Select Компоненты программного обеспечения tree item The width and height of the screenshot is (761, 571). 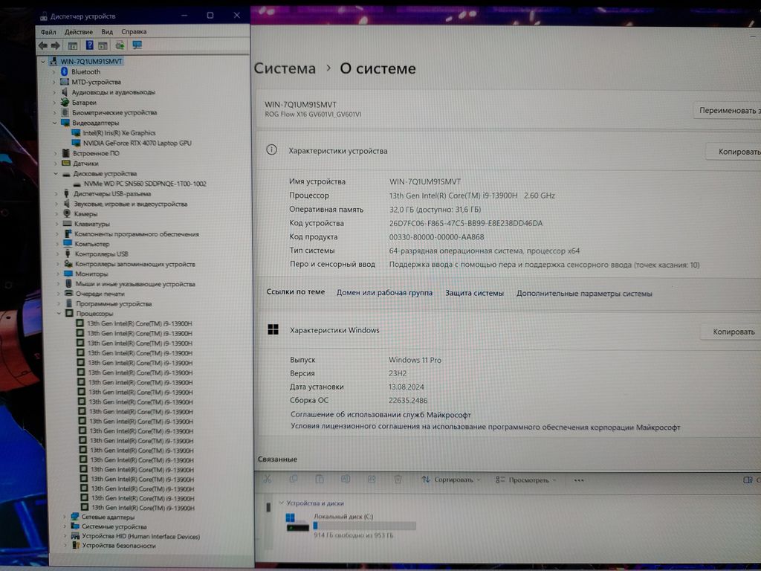tap(137, 234)
